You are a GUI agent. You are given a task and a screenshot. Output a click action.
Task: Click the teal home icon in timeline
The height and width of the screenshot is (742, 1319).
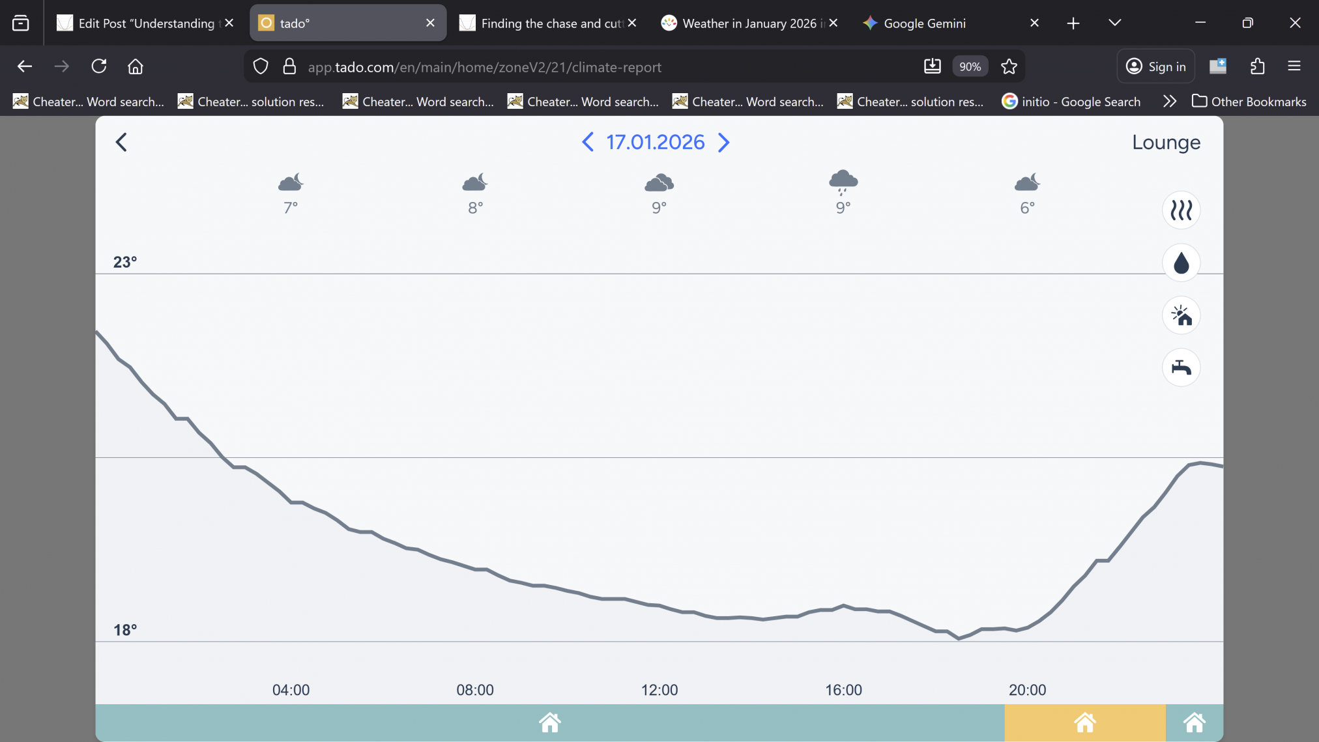click(x=549, y=722)
